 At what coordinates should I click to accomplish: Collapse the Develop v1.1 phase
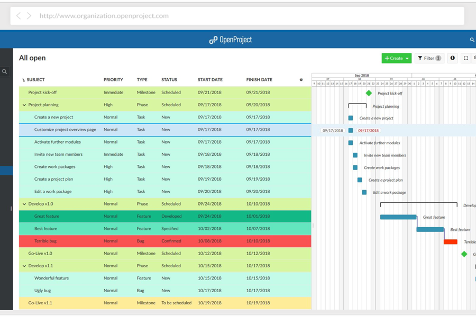tap(24, 266)
